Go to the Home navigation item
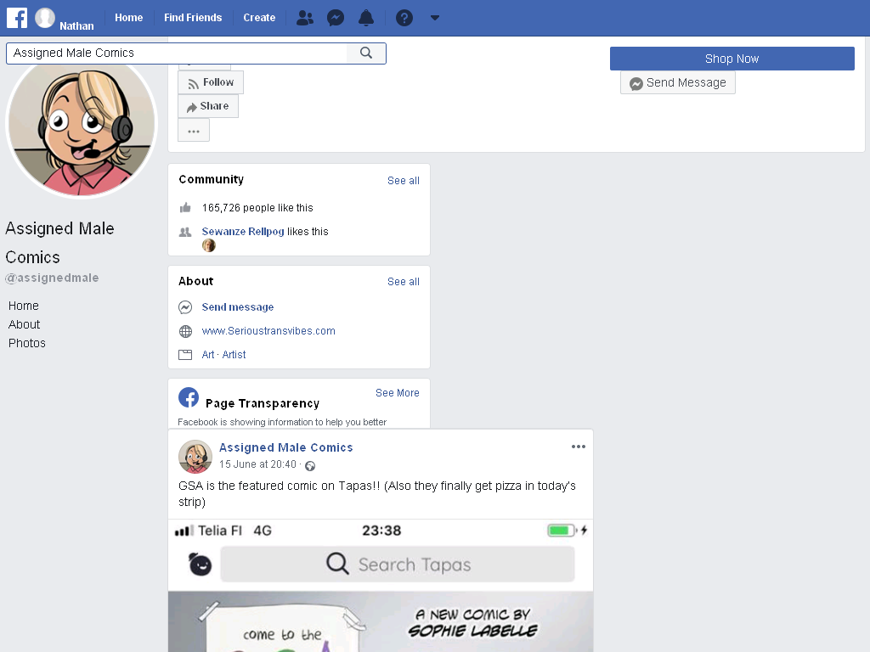 [x=129, y=18]
